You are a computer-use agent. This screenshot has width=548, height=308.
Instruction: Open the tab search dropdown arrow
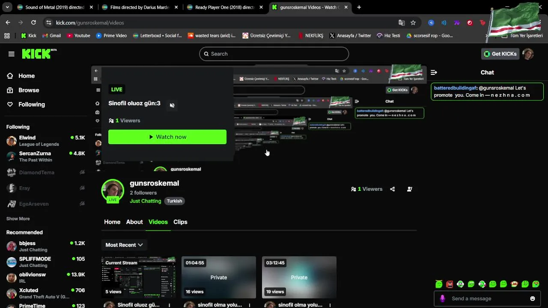(7, 7)
